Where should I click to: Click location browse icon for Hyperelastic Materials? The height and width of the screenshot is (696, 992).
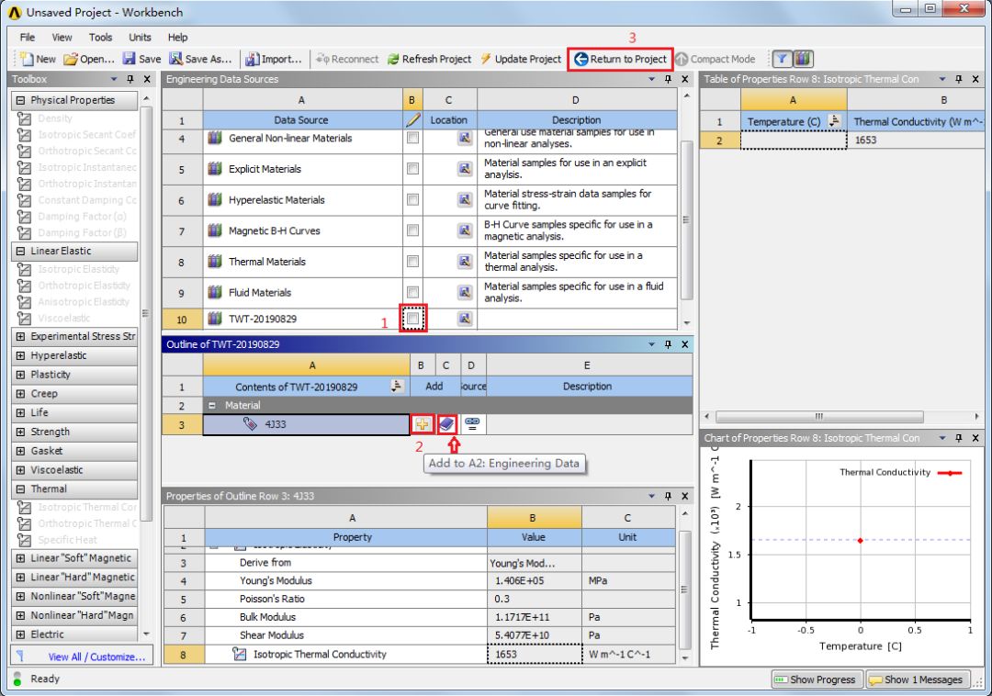pyautogui.click(x=465, y=200)
